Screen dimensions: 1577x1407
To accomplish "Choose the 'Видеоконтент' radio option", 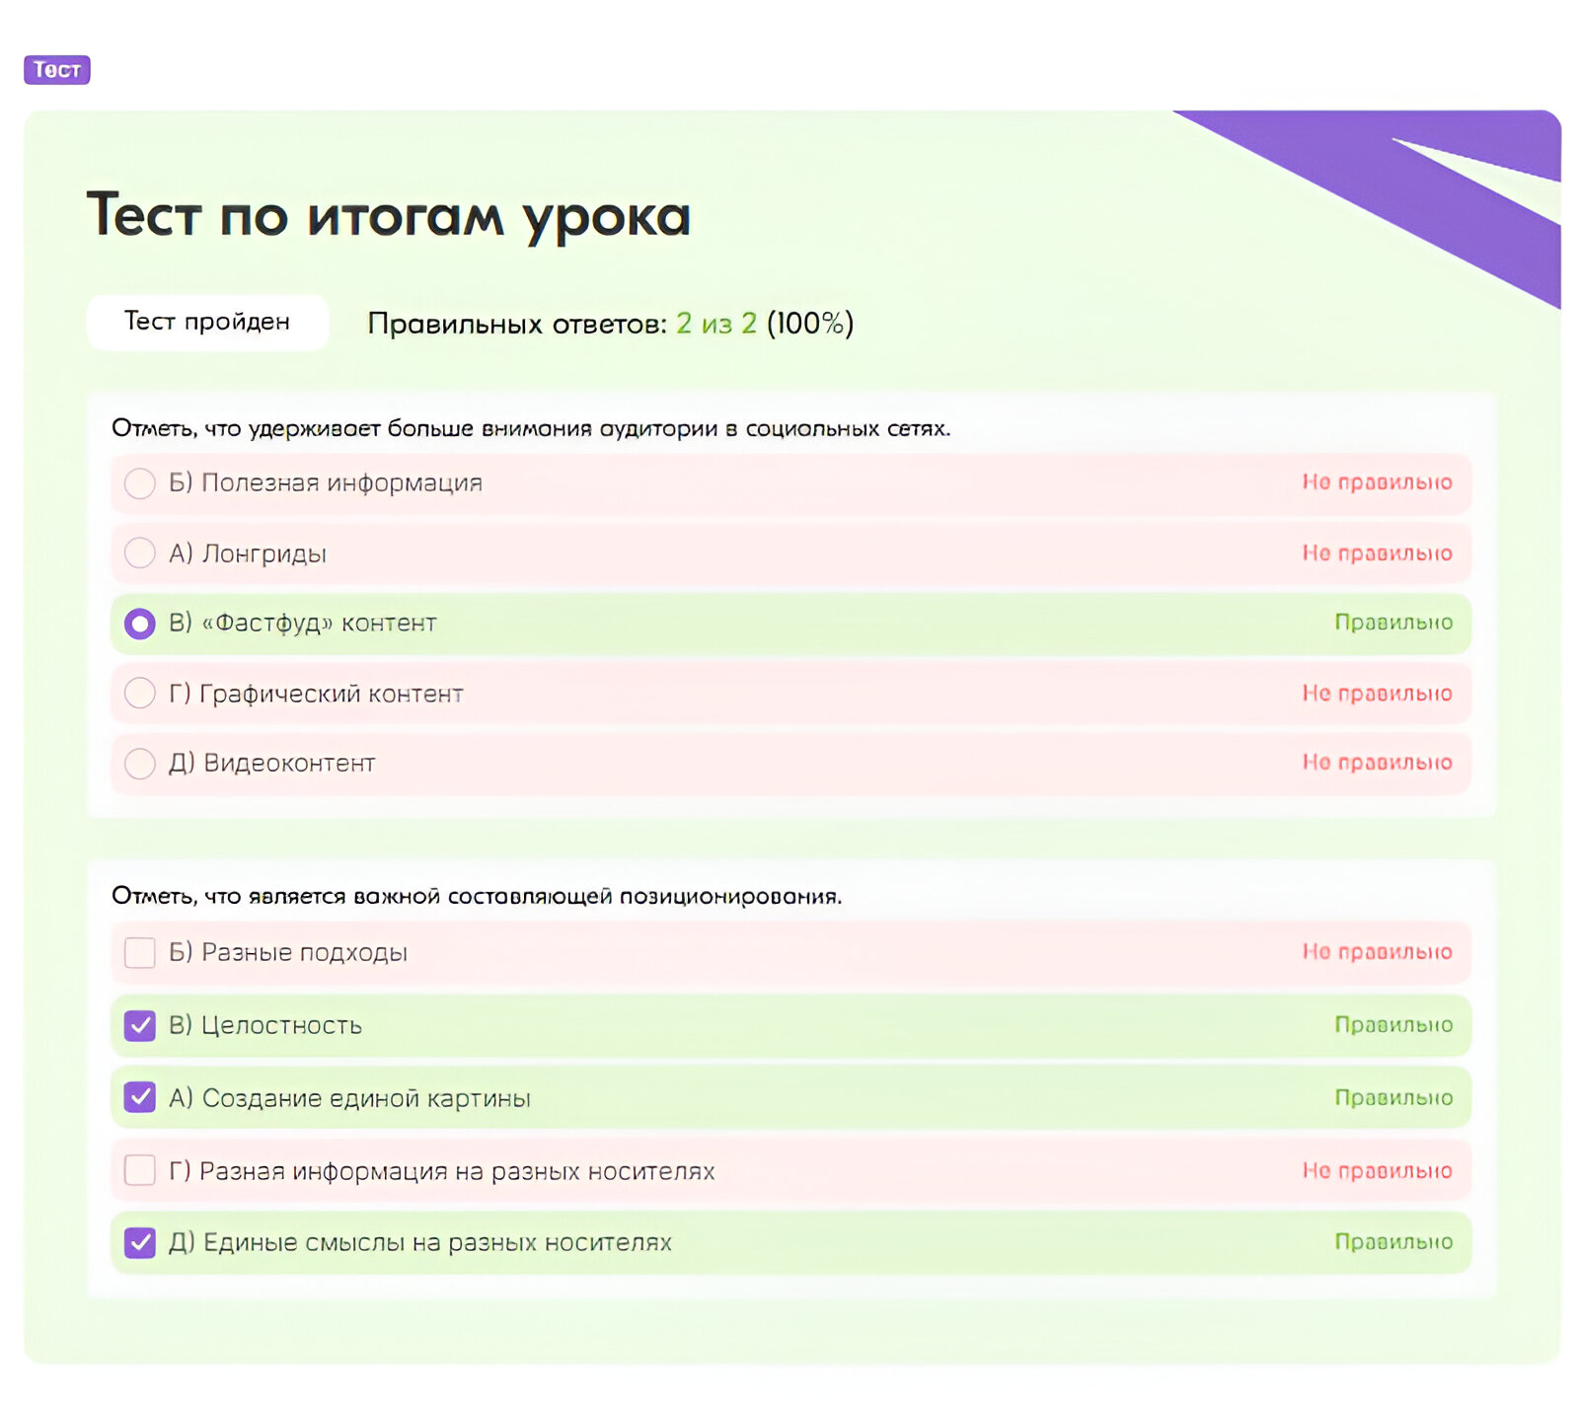I will tap(140, 764).
